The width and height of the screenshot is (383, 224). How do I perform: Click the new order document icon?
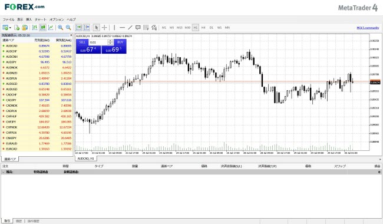tap(16, 28)
